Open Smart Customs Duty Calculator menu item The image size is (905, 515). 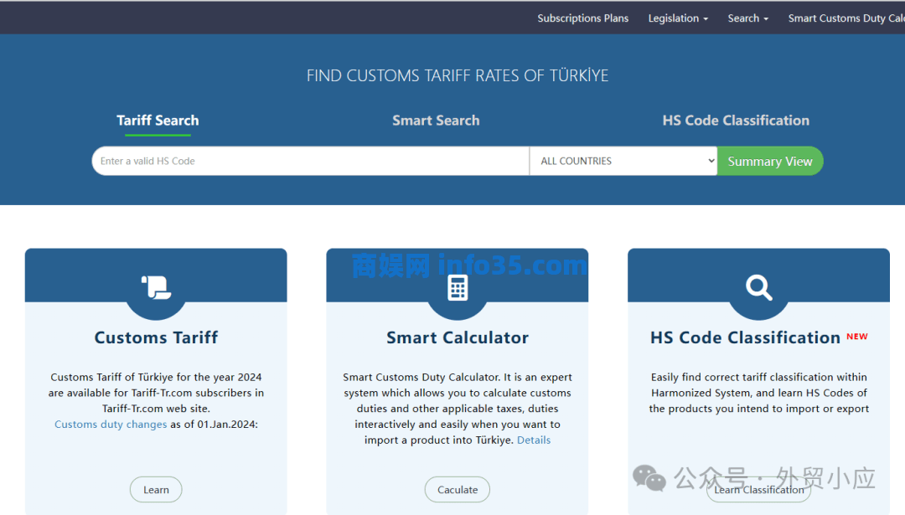click(x=846, y=18)
